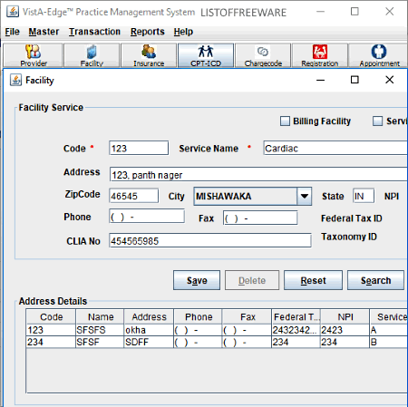Open the Provider toolbar icon
Image resolution: width=408 pixels, height=407 pixels.
pos(34,55)
